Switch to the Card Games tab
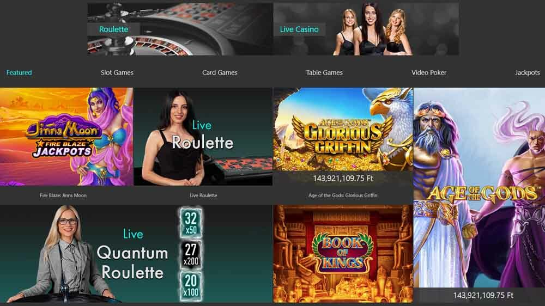The height and width of the screenshot is (306, 545). coord(220,72)
